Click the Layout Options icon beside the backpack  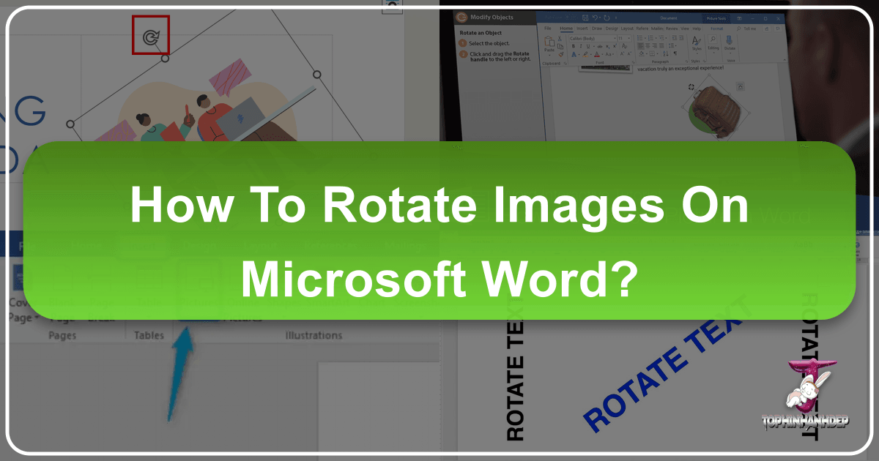click(x=741, y=86)
